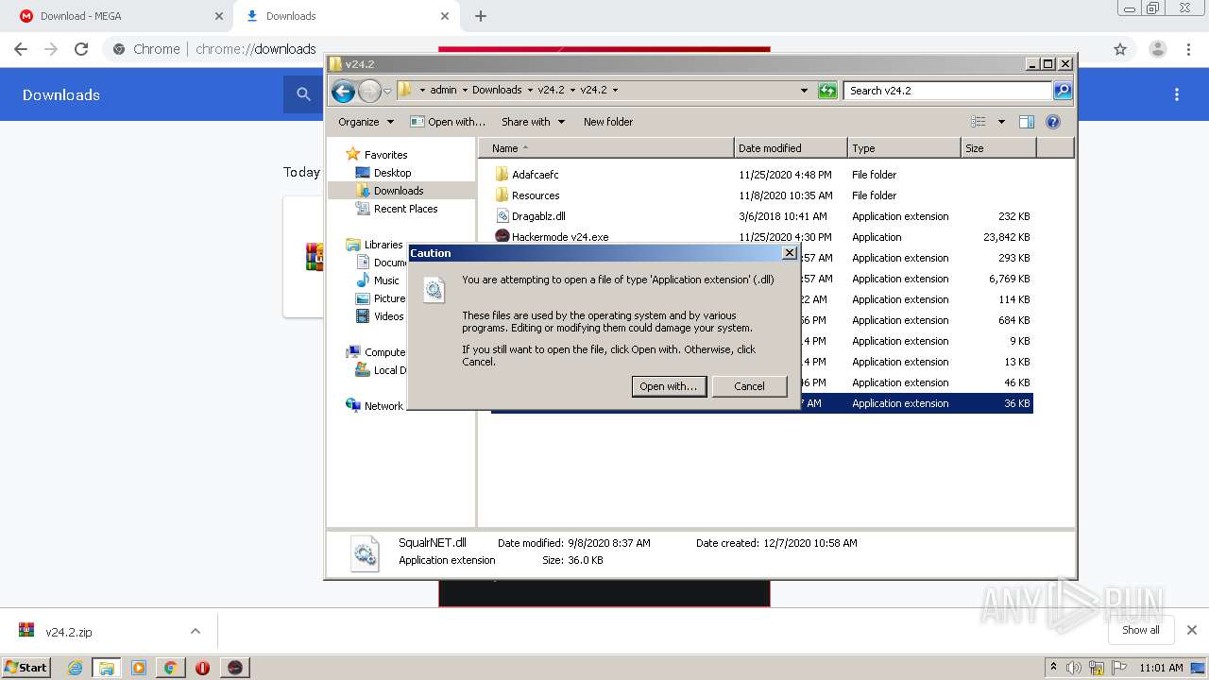Select Hackermode v24.exe file
Viewport: 1209px width, 680px height.
coord(560,237)
